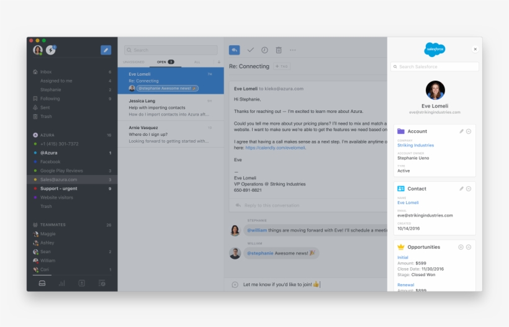Viewport: 509px width, 327px height.
Task: Open Google Play Reviews channel
Action: 72,171
